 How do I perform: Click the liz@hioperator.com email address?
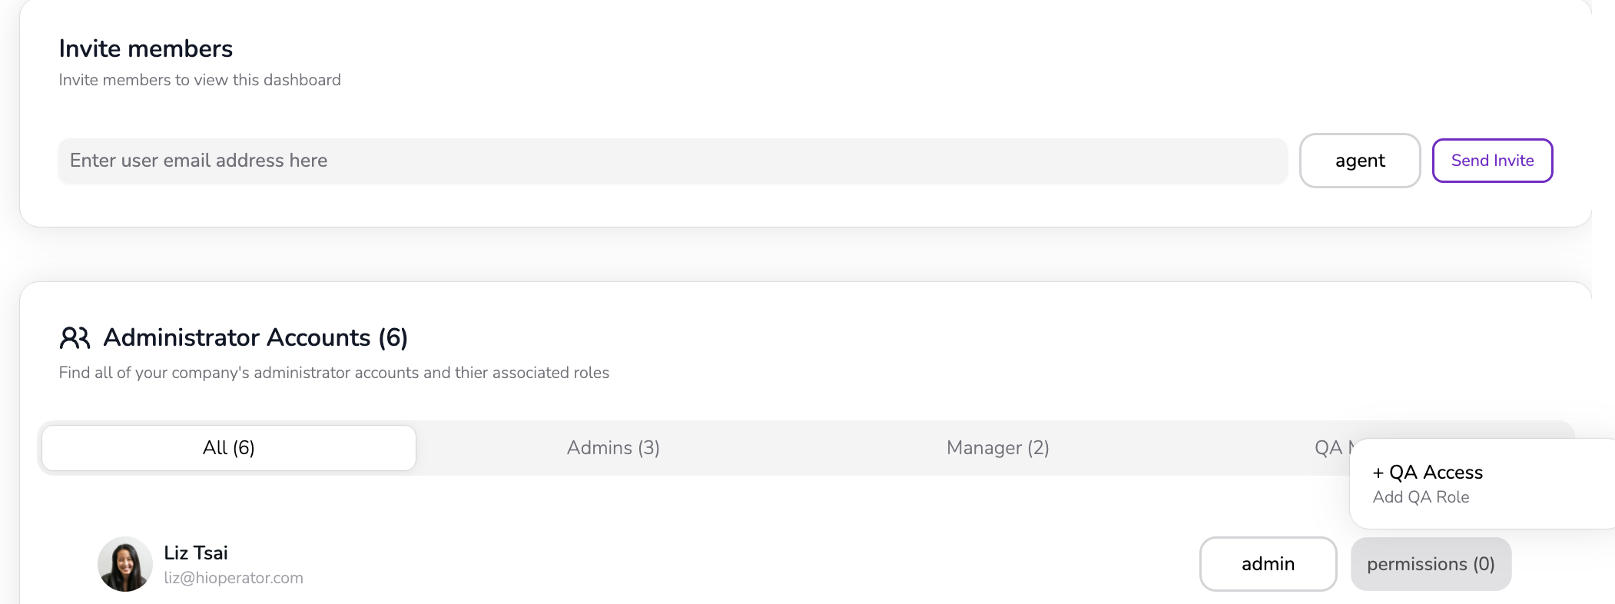(x=234, y=578)
